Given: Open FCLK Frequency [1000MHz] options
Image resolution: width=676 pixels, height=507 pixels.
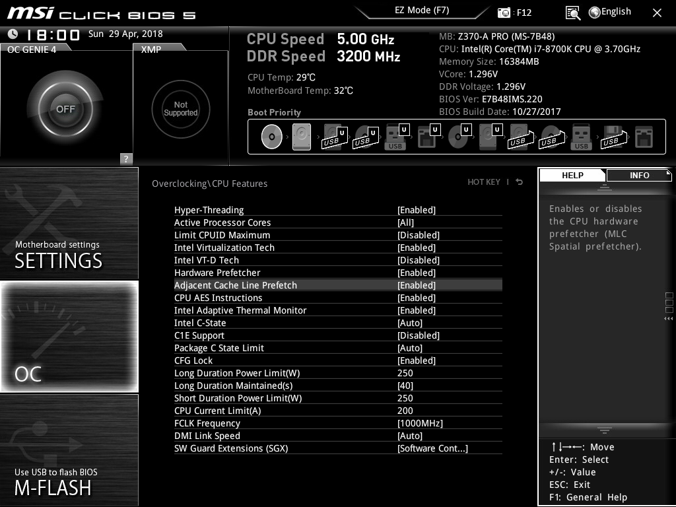Looking at the screenshot, I should click(x=338, y=423).
